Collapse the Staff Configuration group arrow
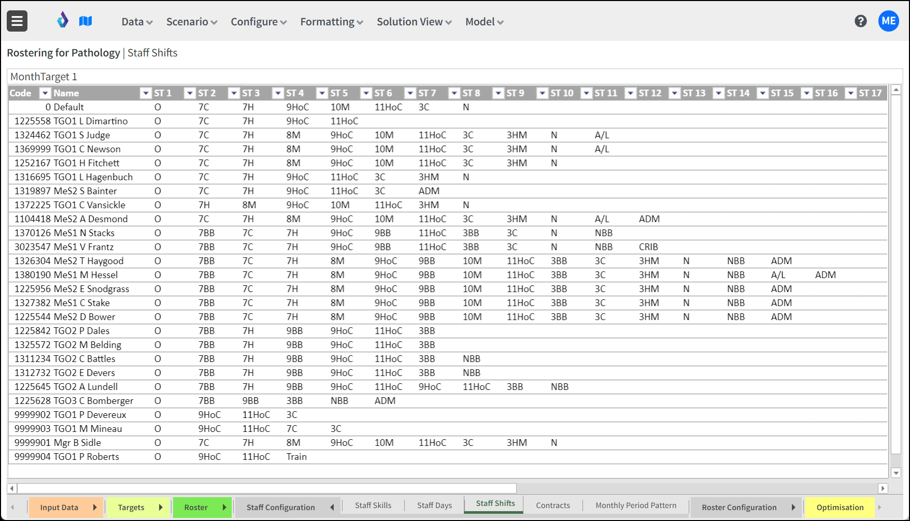This screenshot has width=910, height=521. 332,508
